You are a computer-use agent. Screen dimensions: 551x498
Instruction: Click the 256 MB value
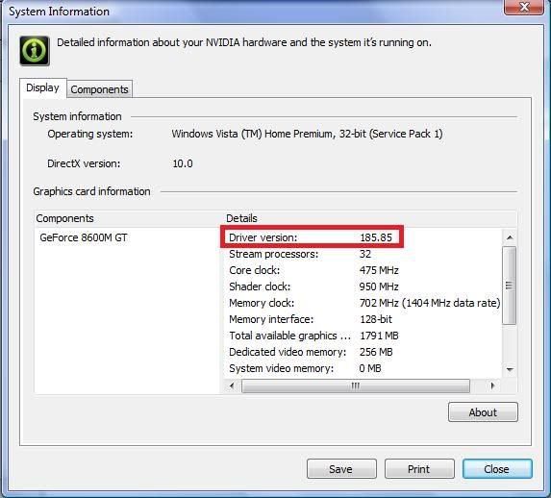[376, 352]
